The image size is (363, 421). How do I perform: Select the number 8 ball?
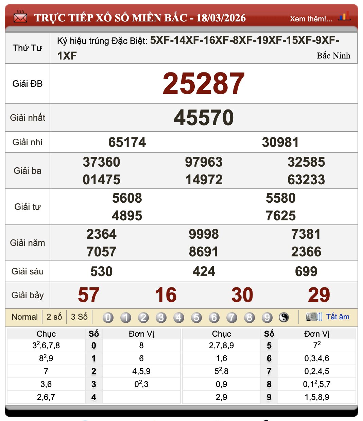(249, 317)
